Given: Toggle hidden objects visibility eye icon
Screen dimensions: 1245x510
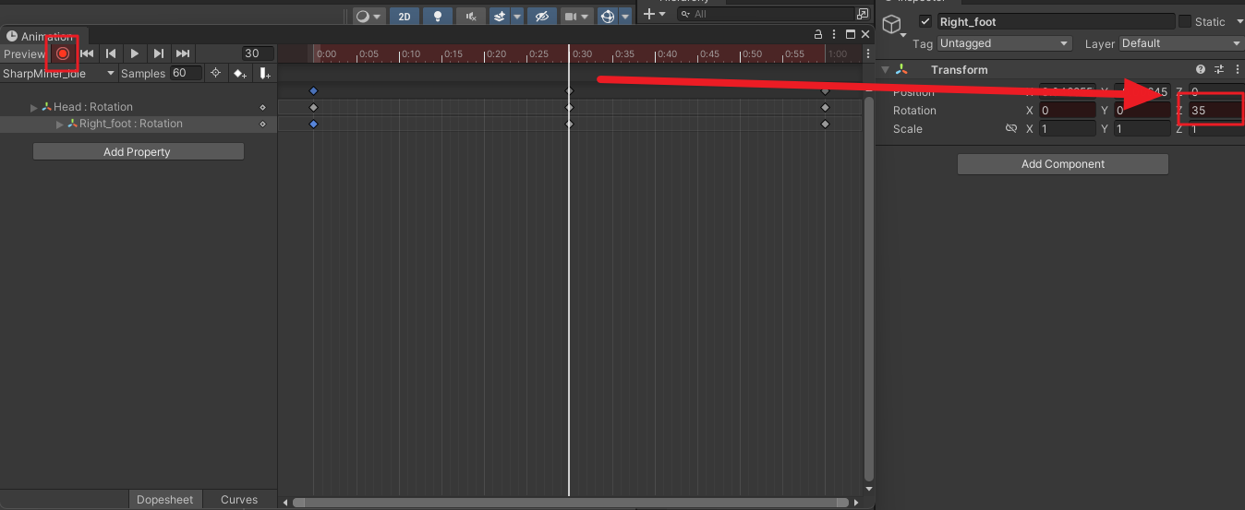Looking at the screenshot, I should [x=541, y=16].
